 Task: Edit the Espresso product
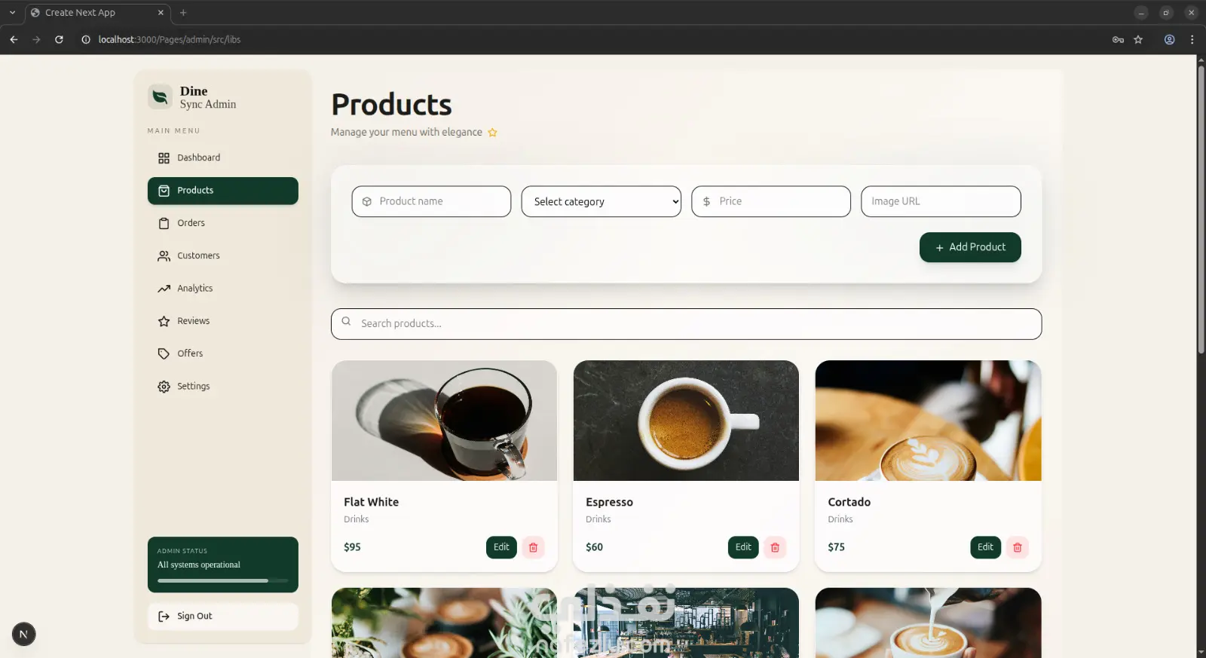click(x=743, y=547)
